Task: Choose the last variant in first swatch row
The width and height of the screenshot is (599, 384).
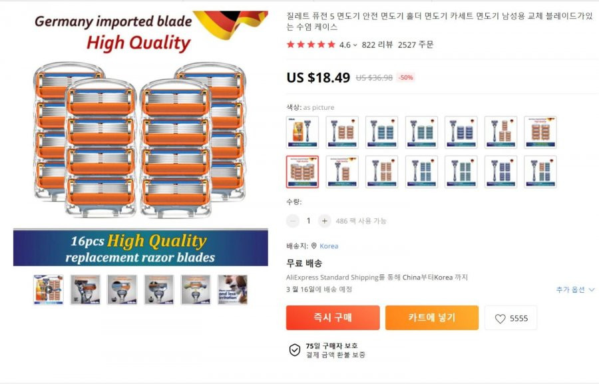Action: pos(540,132)
